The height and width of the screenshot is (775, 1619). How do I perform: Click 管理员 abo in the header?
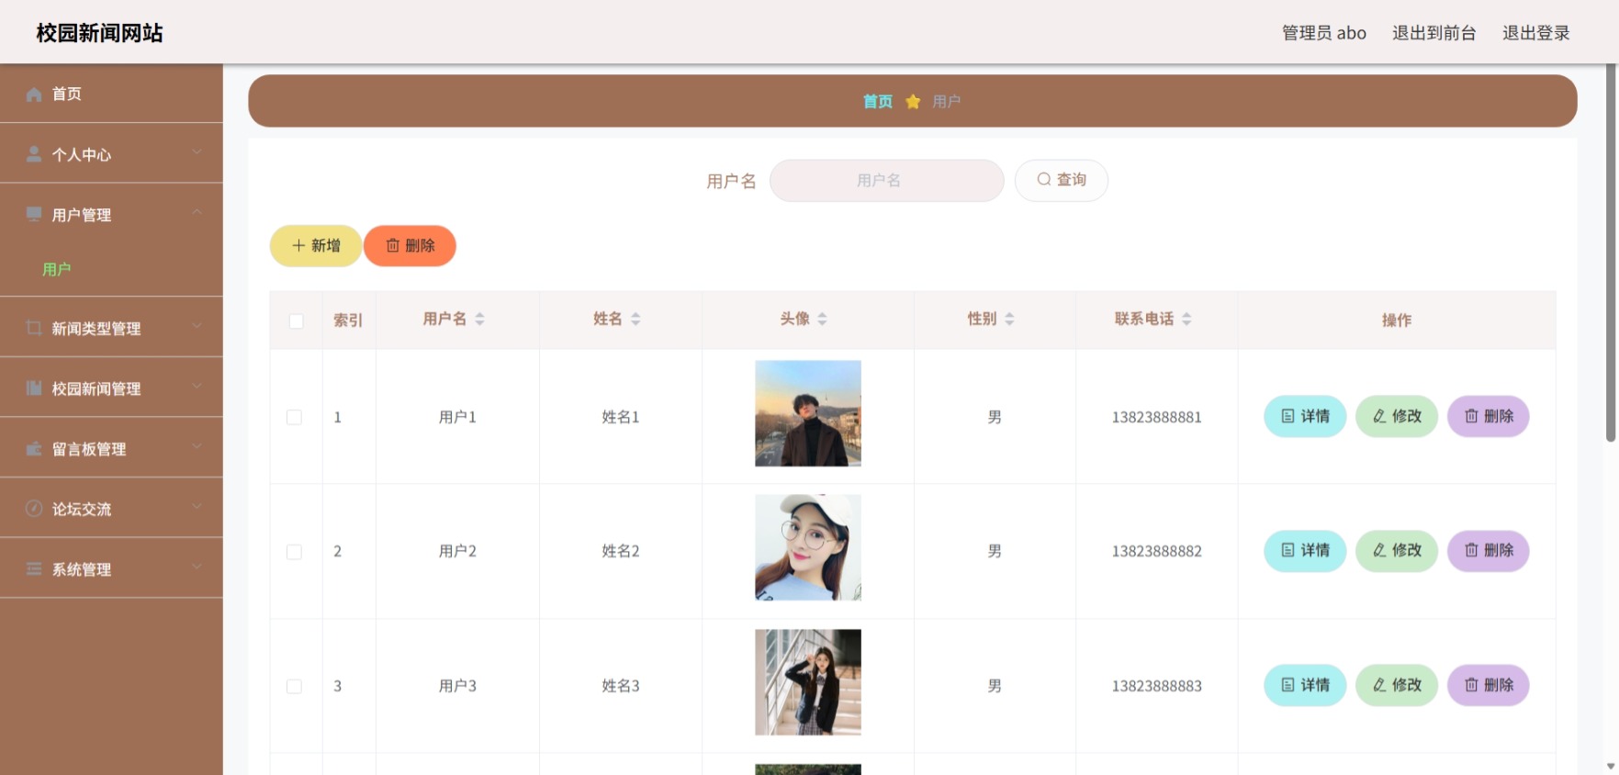pyautogui.click(x=1324, y=33)
